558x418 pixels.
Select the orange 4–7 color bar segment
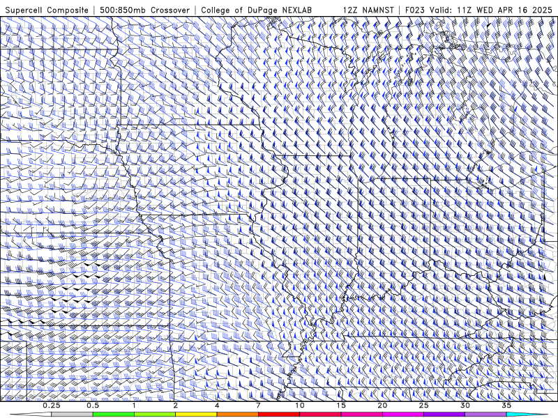(x=237, y=415)
